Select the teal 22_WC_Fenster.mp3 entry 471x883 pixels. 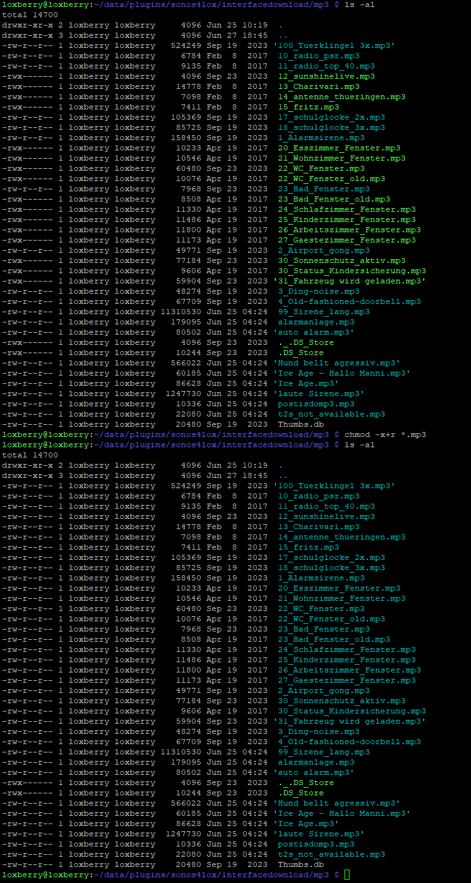click(x=321, y=609)
